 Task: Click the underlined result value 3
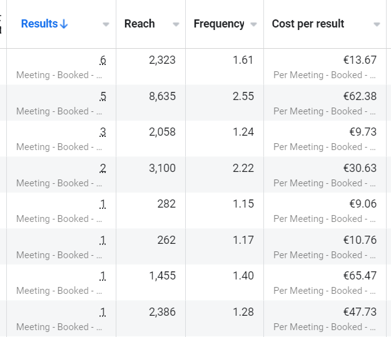point(103,132)
